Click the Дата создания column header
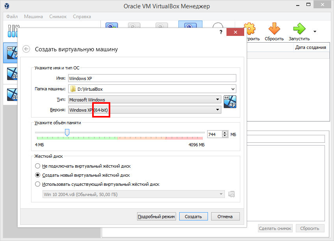This screenshot has width=334, height=241. click(x=311, y=47)
